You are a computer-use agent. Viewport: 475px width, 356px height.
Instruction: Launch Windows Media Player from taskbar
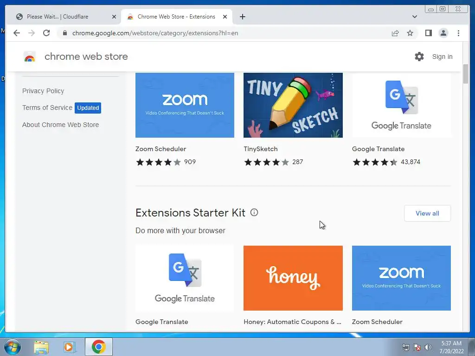pyautogui.click(x=69, y=347)
